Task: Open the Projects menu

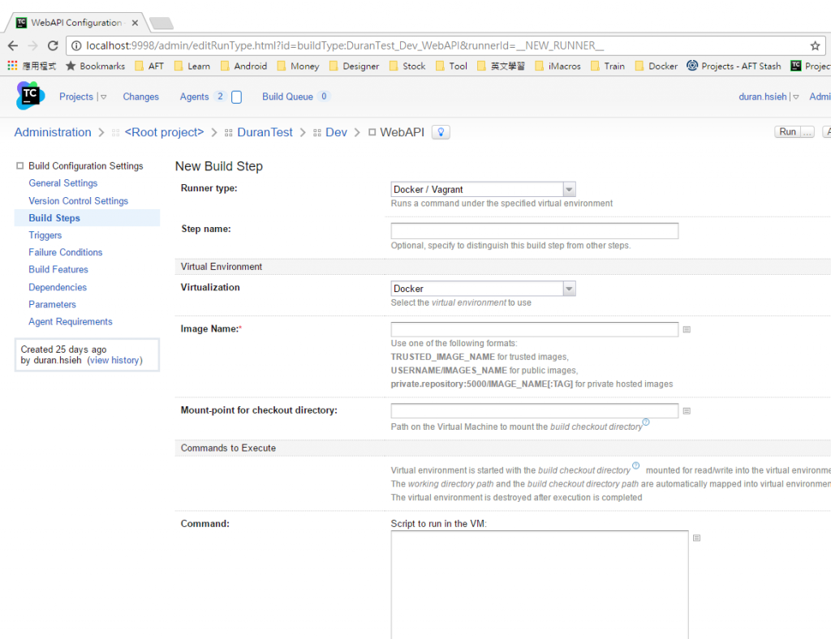Action: pos(75,96)
